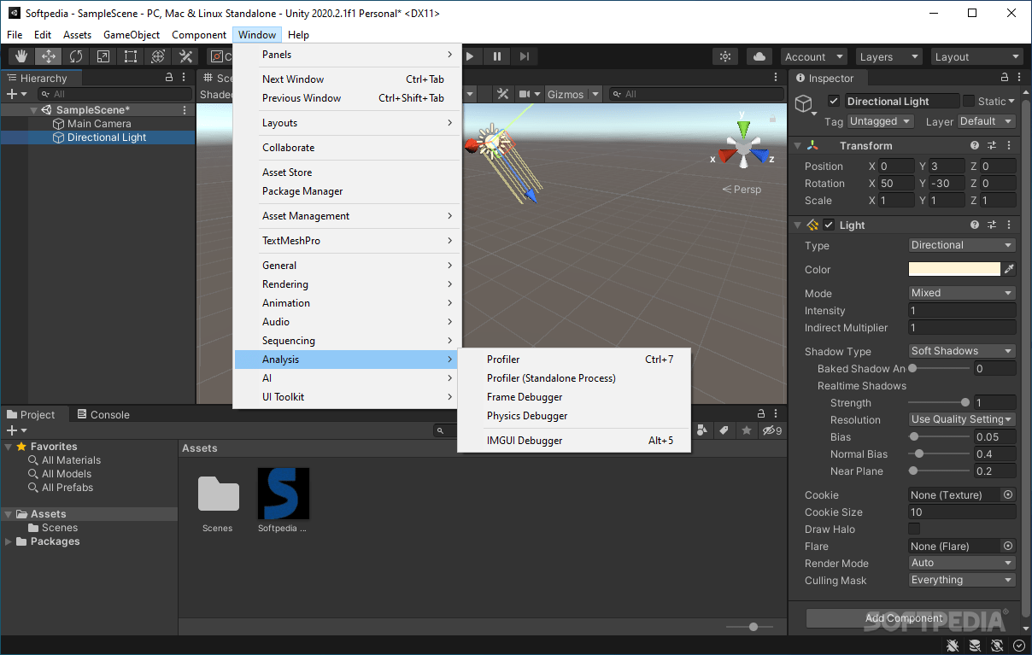Open the Flare object picker
The image size is (1032, 655).
point(1008,546)
